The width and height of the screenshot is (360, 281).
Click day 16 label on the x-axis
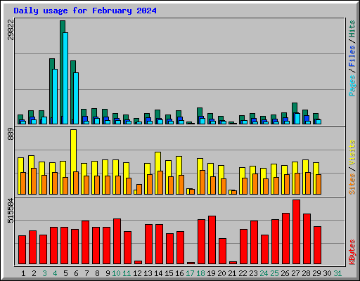click(x=179, y=273)
